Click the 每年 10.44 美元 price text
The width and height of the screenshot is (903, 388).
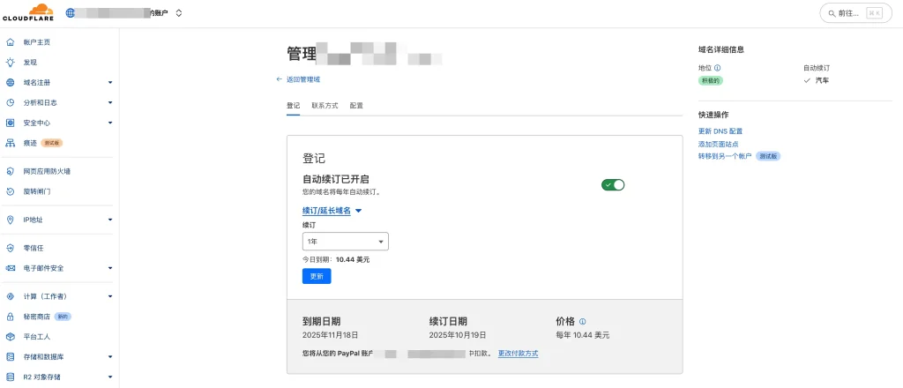pyautogui.click(x=582, y=335)
